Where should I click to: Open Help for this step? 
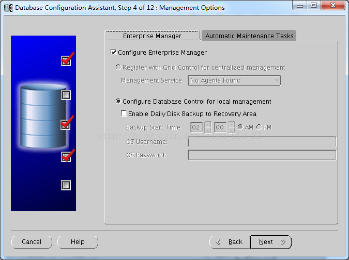(x=78, y=242)
